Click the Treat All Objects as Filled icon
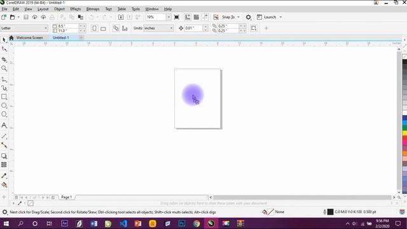407x229 pixels. click(254, 28)
